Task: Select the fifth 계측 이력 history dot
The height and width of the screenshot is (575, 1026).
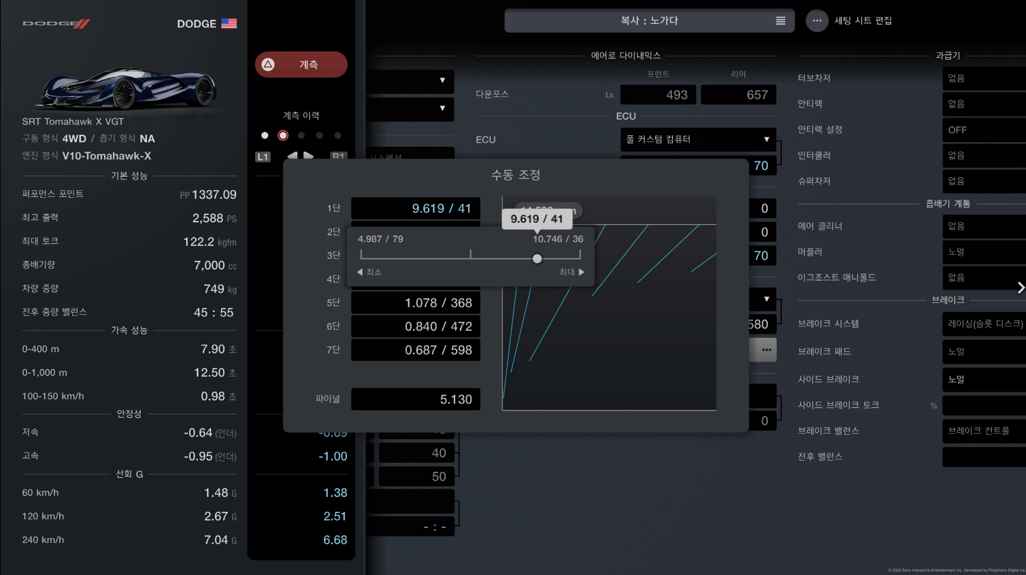Action: point(338,135)
